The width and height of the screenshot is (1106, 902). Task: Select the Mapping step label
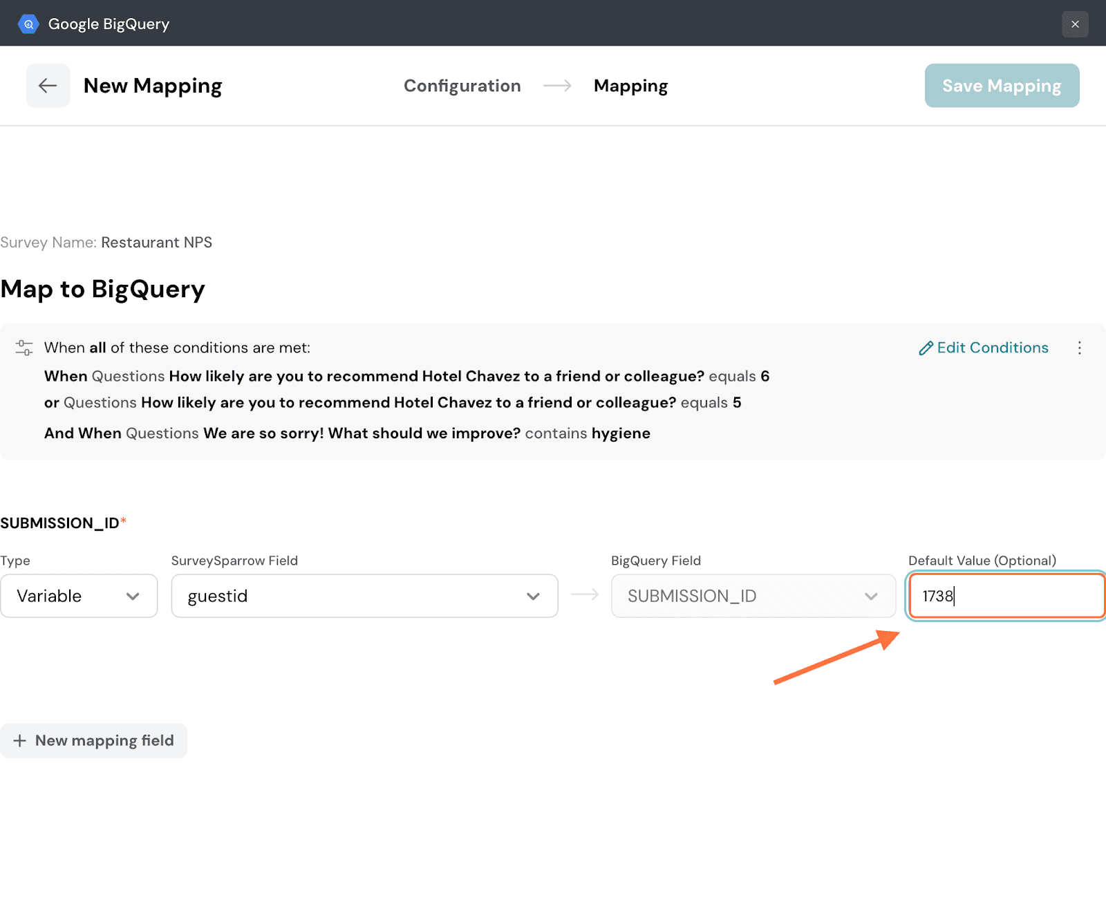[x=630, y=86]
